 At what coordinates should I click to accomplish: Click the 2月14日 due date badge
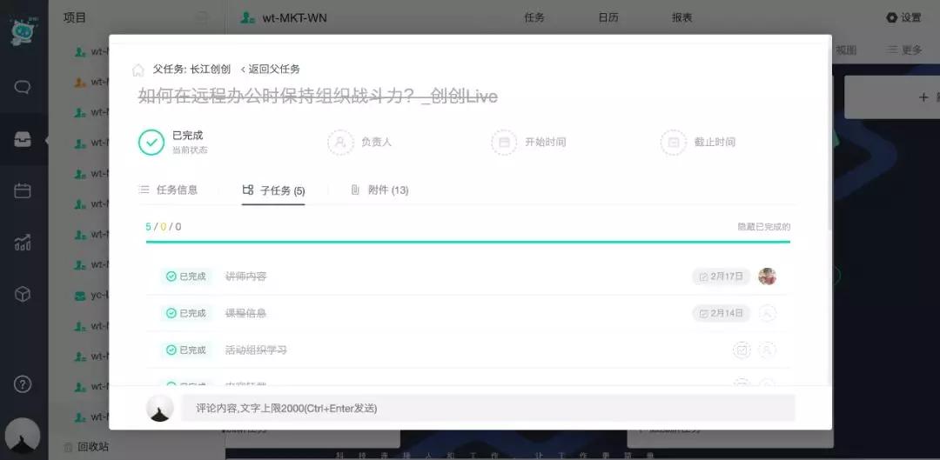(x=722, y=313)
